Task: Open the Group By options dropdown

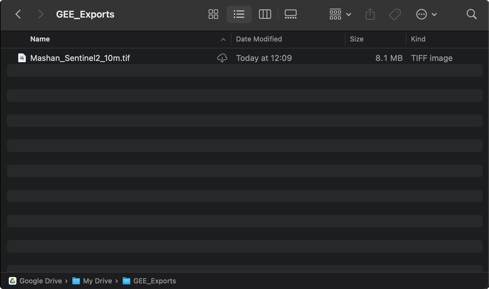Action: [x=340, y=14]
